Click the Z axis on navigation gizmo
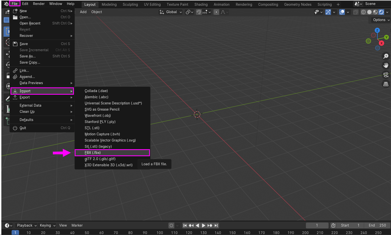 coord(377,30)
